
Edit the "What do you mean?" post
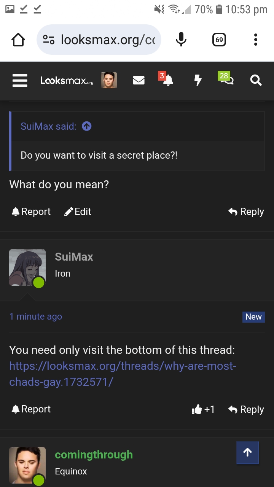point(78,212)
